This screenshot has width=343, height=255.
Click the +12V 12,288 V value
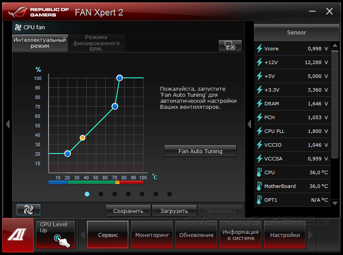[x=316, y=62]
